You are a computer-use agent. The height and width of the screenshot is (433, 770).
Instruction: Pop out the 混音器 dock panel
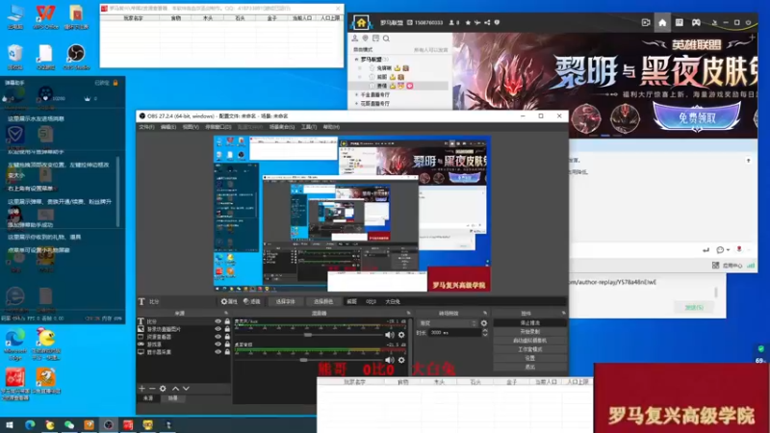(x=408, y=313)
